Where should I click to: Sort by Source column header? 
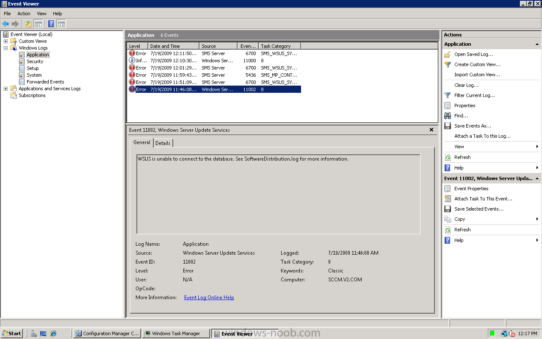coord(218,46)
